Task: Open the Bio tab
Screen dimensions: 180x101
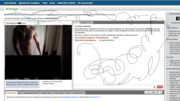Action: tap(20, 93)
